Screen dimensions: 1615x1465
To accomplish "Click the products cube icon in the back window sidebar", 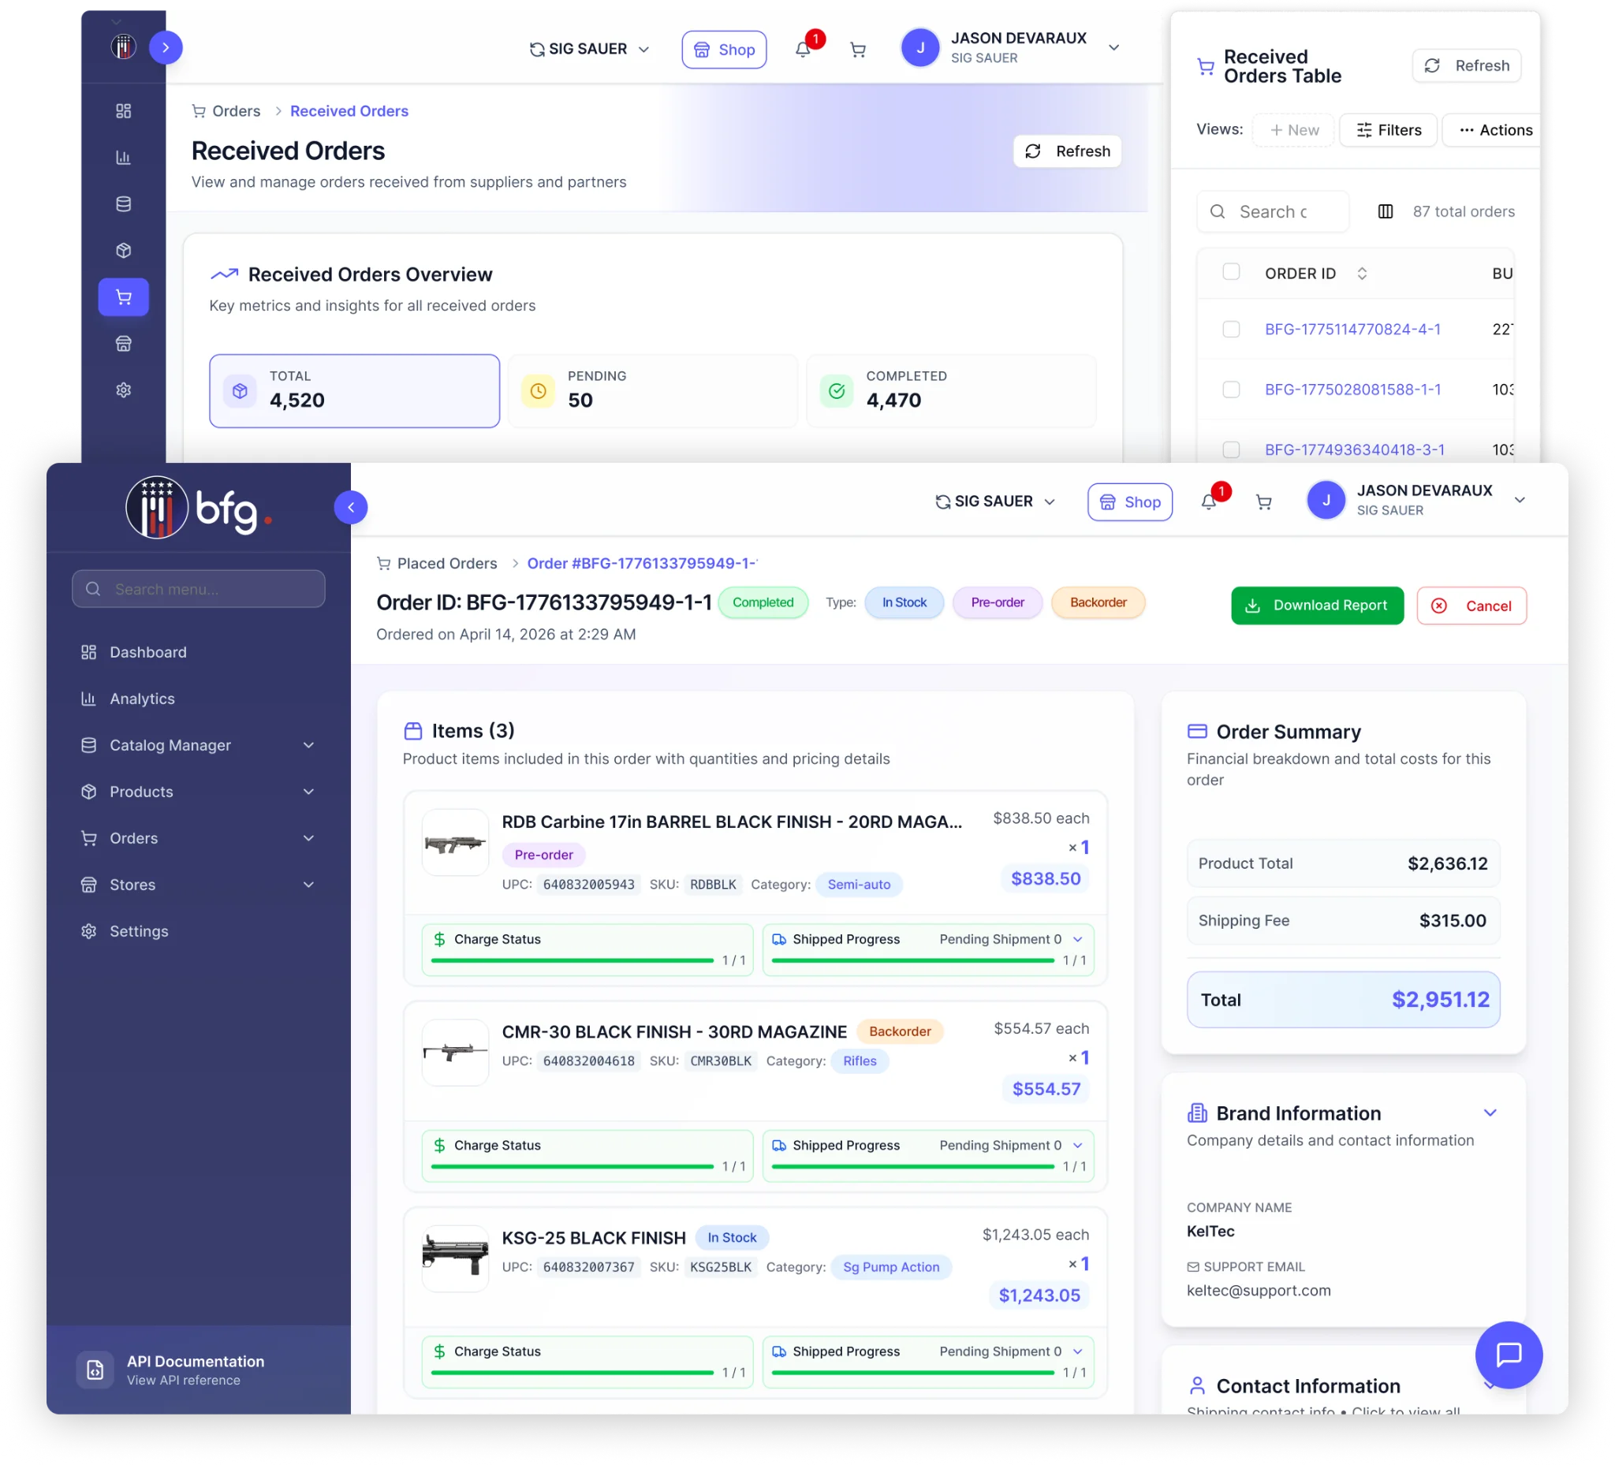I will tap(123, 251).
